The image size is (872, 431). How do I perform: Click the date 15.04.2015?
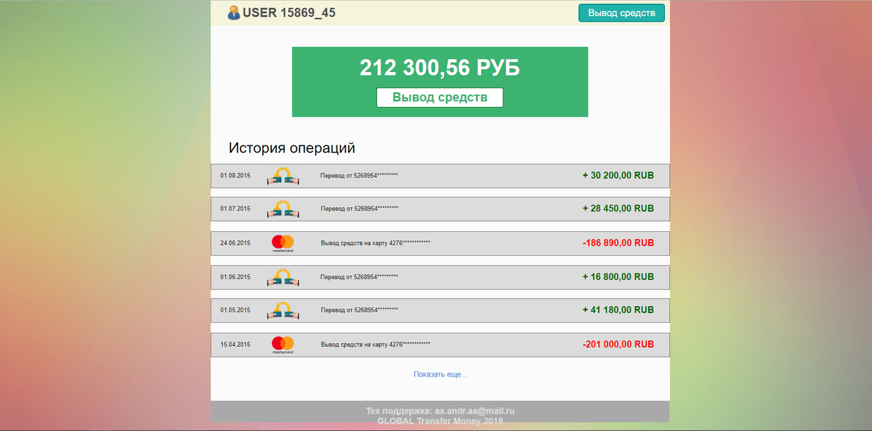235,345
